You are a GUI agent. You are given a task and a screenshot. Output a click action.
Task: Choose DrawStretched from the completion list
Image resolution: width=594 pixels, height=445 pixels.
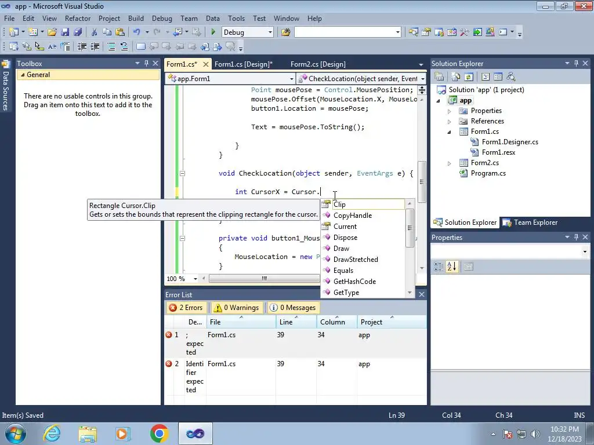point(356,259)
